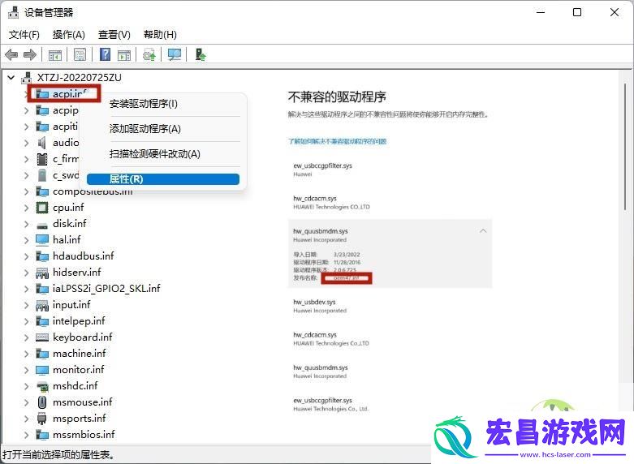Select 属性(R) in the context menu

163,179
